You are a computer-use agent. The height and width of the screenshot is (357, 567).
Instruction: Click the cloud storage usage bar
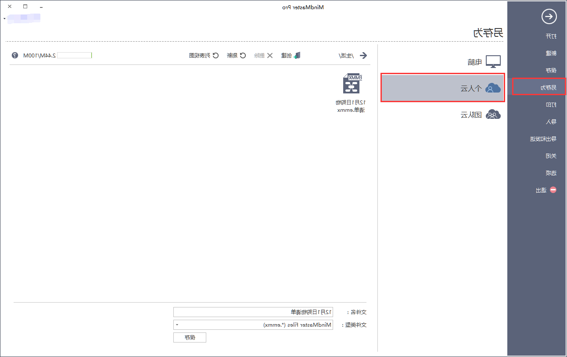click(x=74, y=55)
